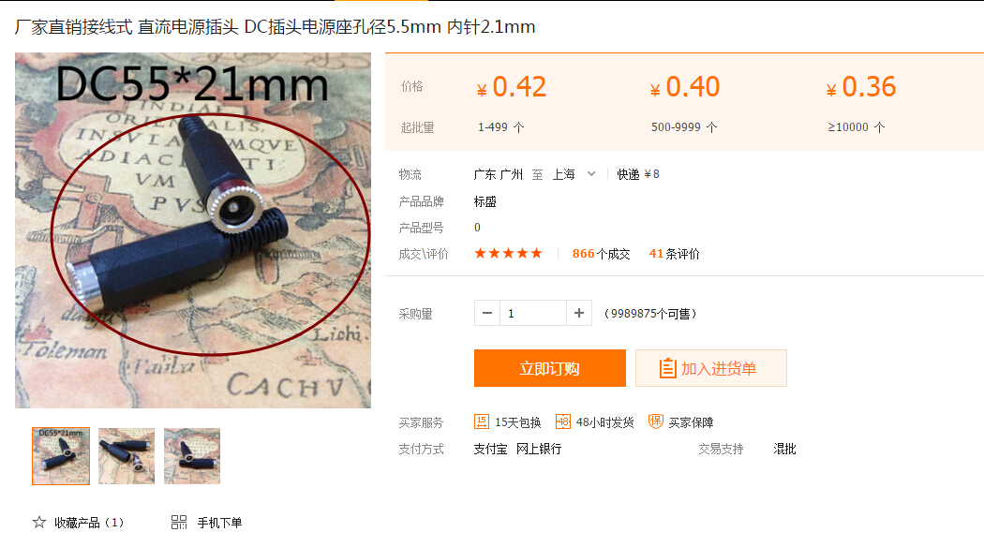This screenshot has width=984, height=547.
Task: Click the five-star rating display
Action: (x=508, y=254)
